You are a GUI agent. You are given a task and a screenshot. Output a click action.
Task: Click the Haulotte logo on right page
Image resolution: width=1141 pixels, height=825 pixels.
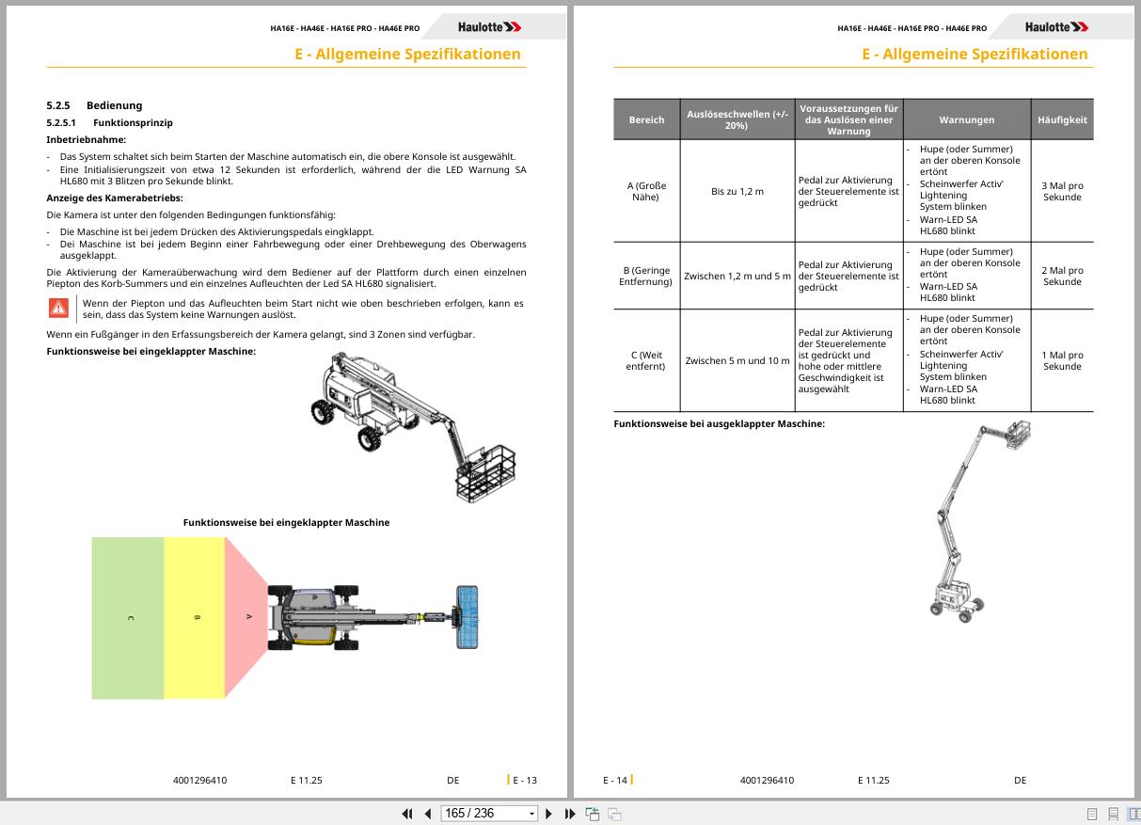coord(1057,27)
